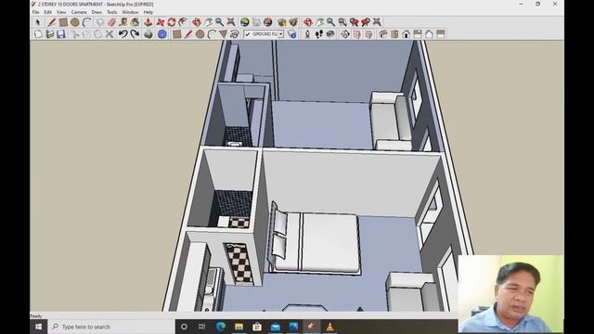This screenshot has width=594, height=334.
Task: Activate the Arc tool in the top row
Action: pyautogui.click(x=86, y=22)
